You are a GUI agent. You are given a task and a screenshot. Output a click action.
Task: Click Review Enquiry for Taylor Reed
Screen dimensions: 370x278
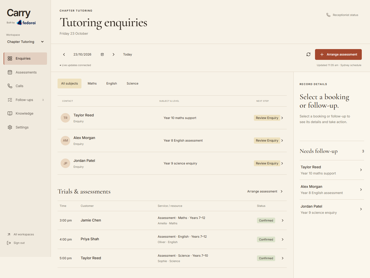pyautogui.click(x=267, y=118)
